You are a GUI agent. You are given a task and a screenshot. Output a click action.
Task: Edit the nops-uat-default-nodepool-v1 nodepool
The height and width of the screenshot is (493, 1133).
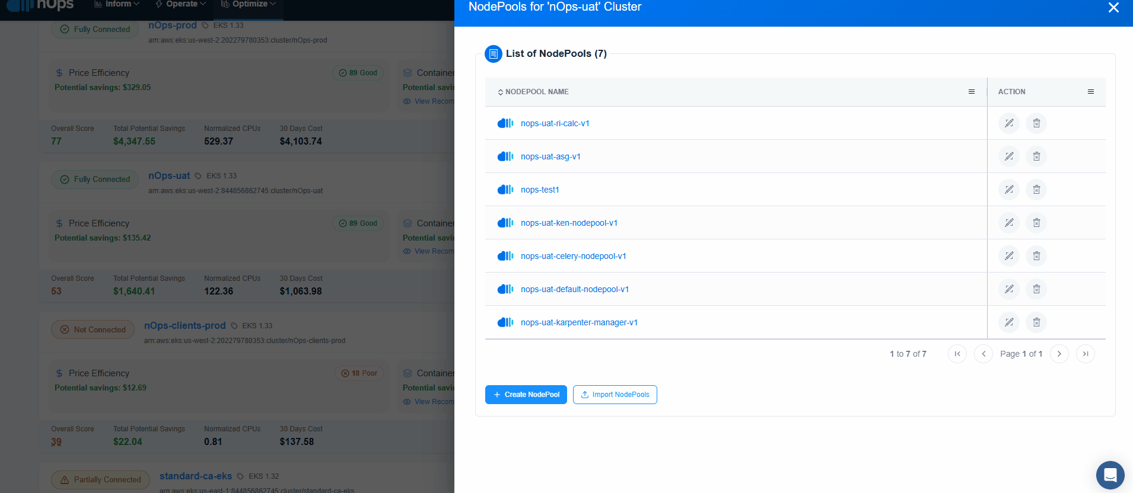pyautogui.click(x=1008, y=289)
